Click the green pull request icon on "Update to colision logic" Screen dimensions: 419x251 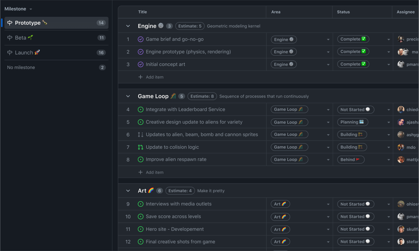pos(140,147)
